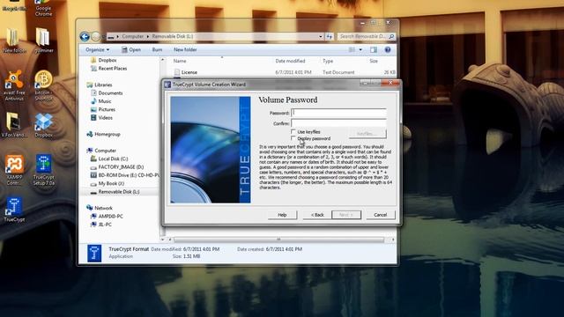Click the Explorer Back arrow button
Viewport: 564px width, 317px height.
[85, 36]
